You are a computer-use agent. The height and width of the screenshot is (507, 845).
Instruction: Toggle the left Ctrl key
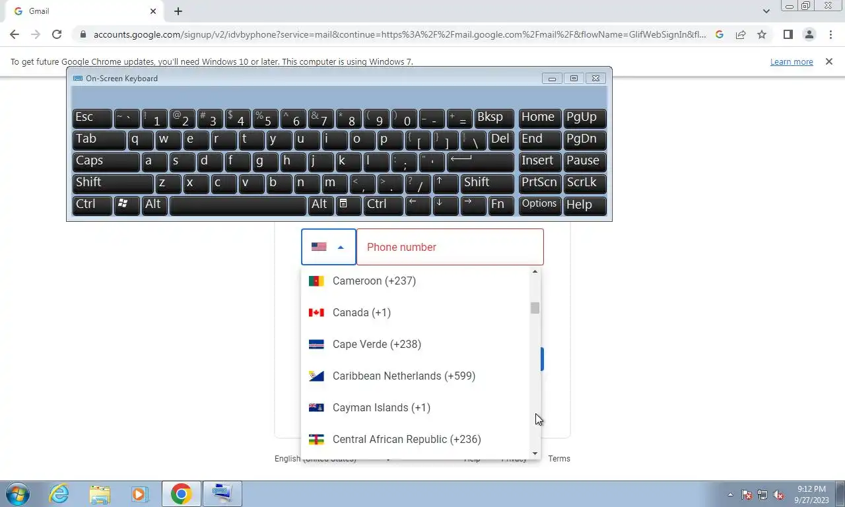pyautogui.click(x=92, y=205)
